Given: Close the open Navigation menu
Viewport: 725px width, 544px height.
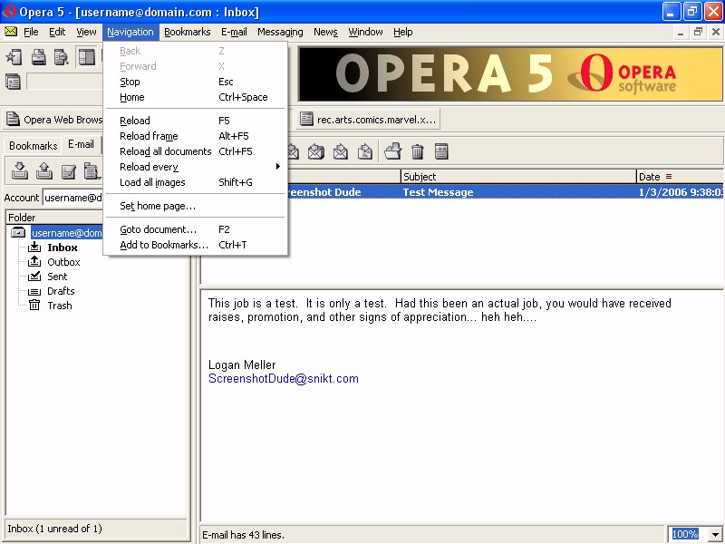Looking at the screenshot, I should pyautogui.click(x=130, y=32).
